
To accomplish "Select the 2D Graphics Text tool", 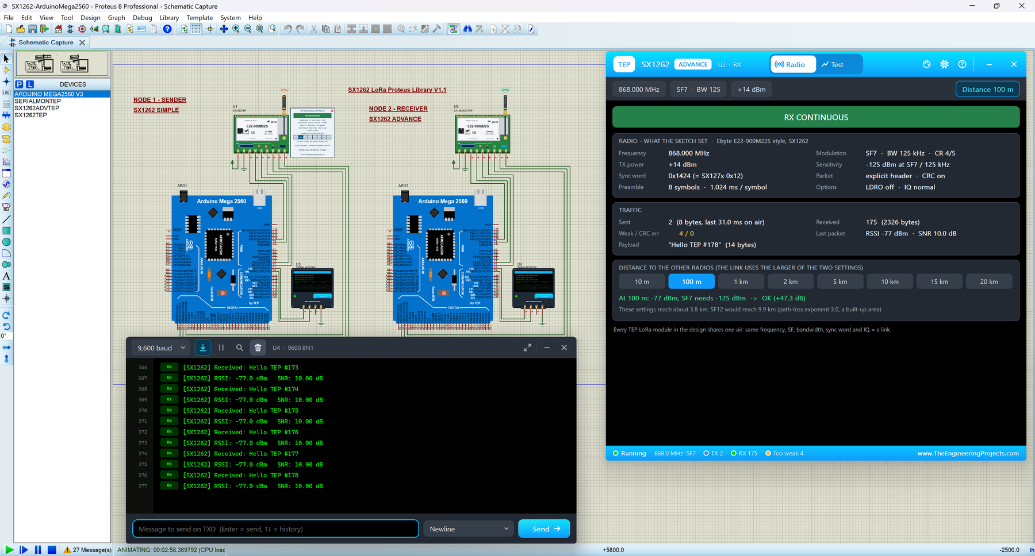I will coord(6,276).
